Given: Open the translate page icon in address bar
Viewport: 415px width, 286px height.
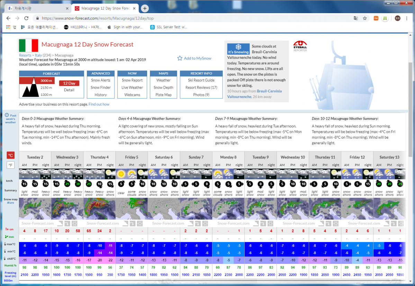Looking at the screenshot, I should click(x=356, y=18).
